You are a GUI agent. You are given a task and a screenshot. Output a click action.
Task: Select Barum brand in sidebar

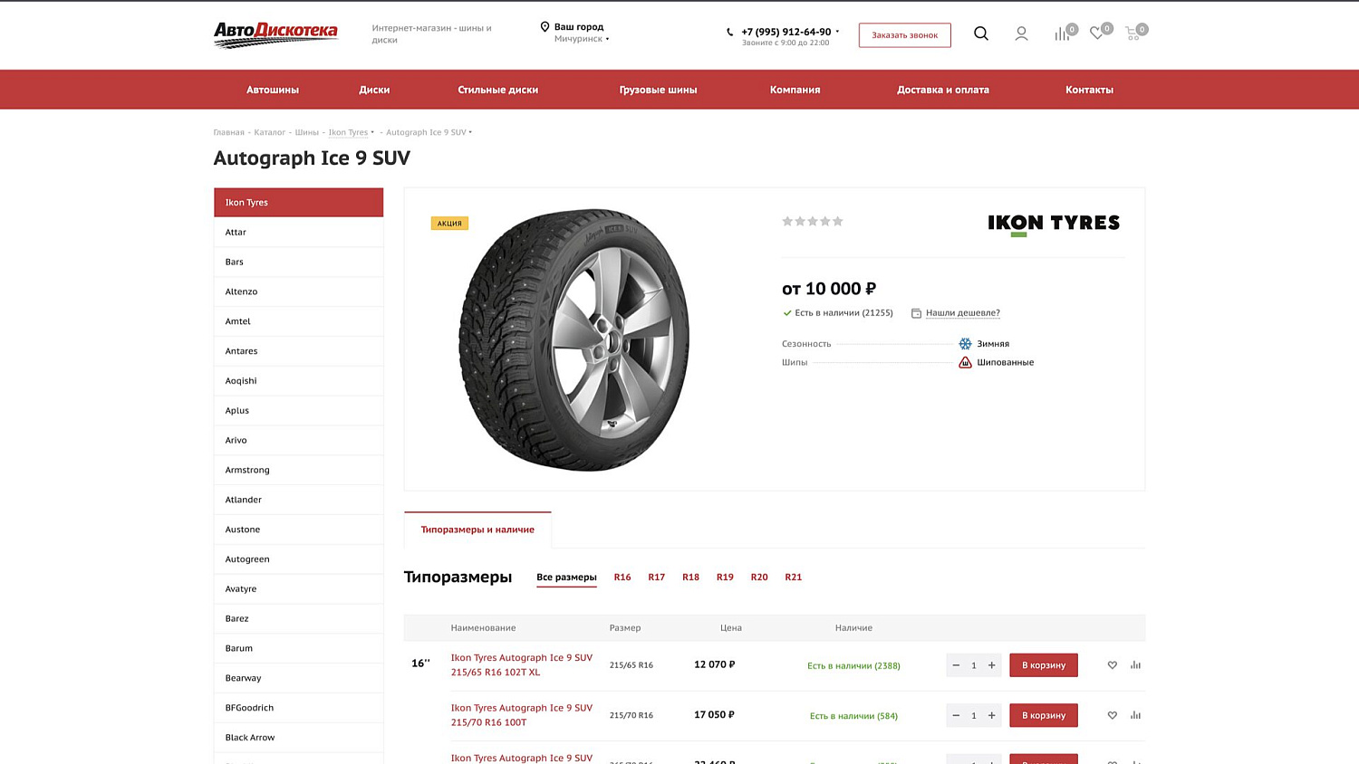[x=299, y=648]
